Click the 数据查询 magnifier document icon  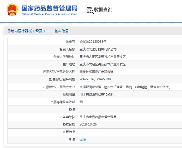pos(90,11)
